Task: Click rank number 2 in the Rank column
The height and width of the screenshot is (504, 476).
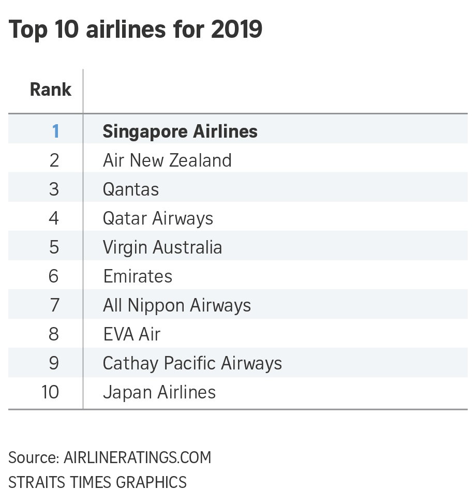Action: tap(54, 160)
